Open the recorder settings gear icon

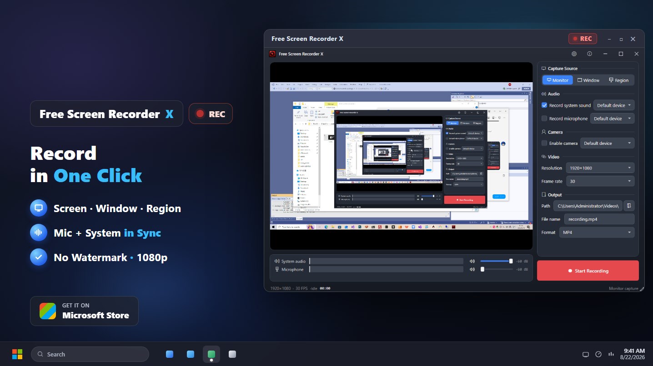pos(574,54)
